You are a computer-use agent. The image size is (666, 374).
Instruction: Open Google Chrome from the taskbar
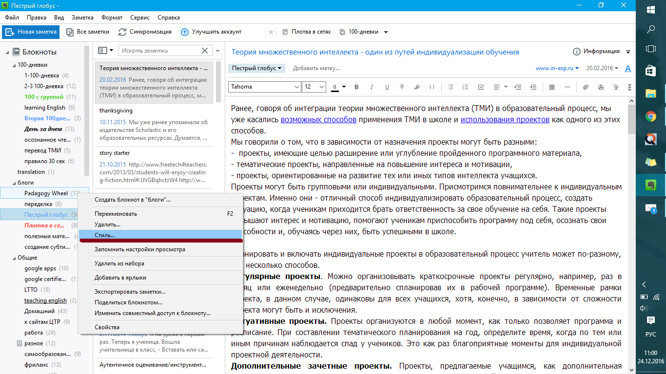[651, 116]
